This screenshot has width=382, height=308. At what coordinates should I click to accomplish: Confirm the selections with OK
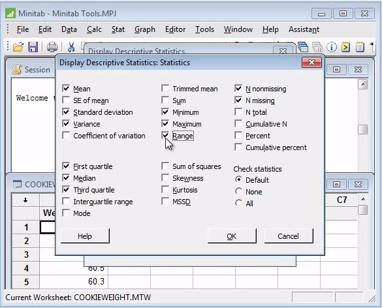(232, 236)
